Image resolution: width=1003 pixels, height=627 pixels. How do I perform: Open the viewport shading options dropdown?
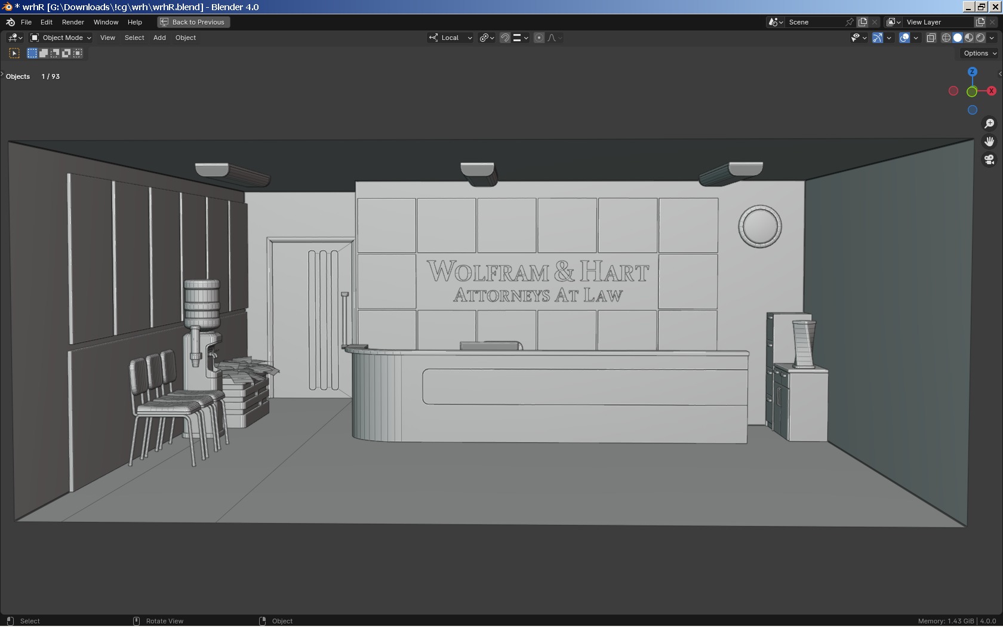[x=992, y=38]
